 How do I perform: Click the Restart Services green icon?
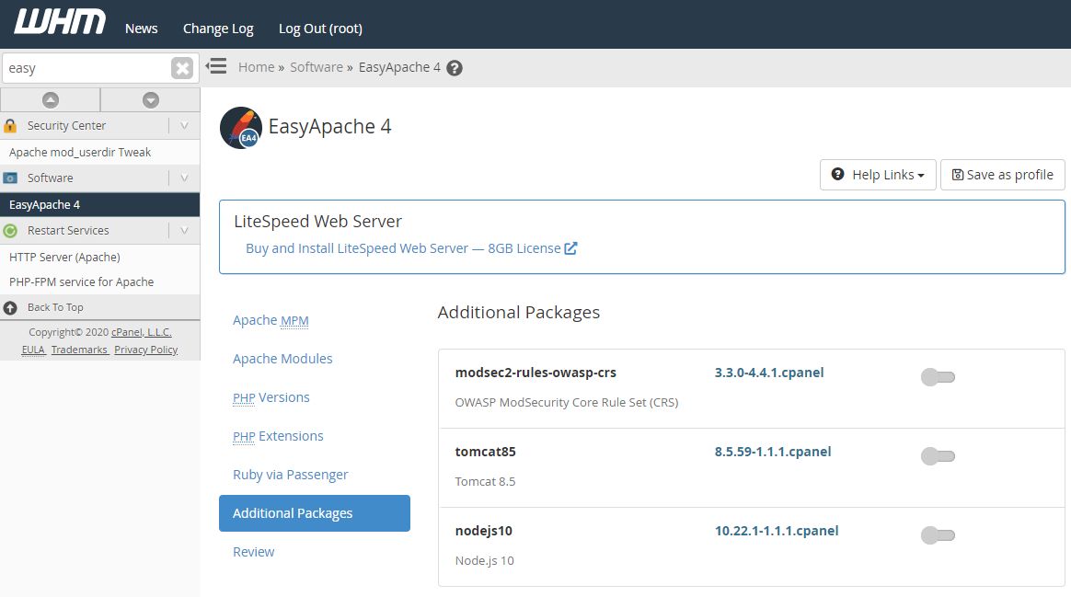click(10, 231)
